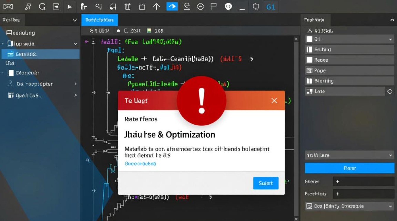397x221 pixels.
Task: Click the circular refresh arrow toolbar icon
Action: coord(42,6)
